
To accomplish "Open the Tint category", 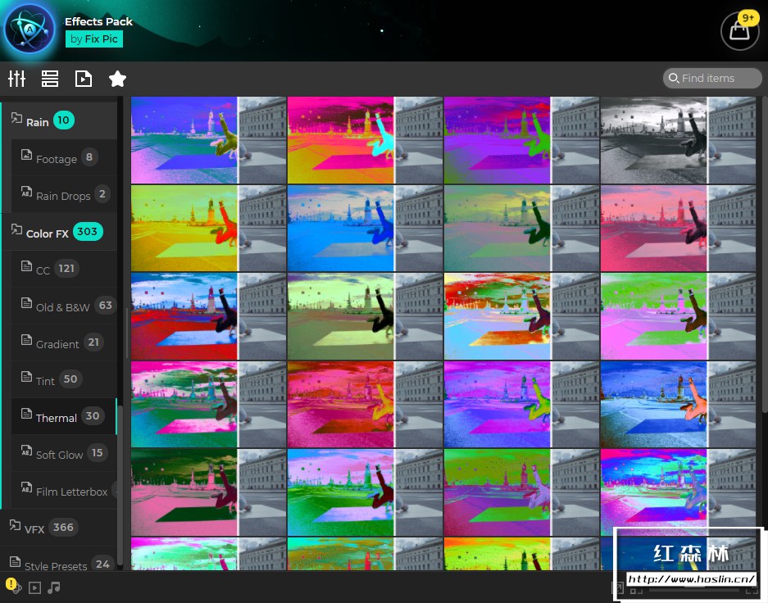I will (x=64, y=379).
